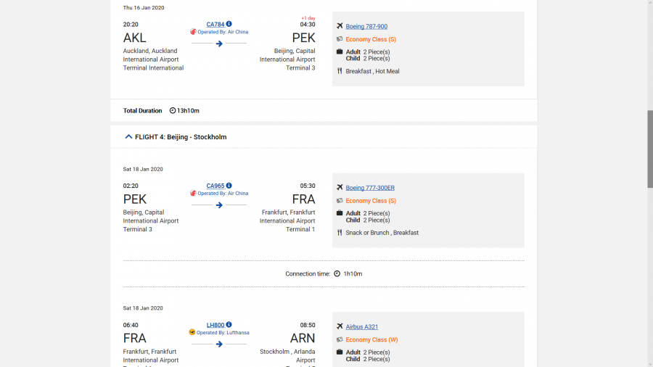Open the Boeing 777-300ER aircraft link
This screenshot has width=653, height=367.
coord(370,188)
